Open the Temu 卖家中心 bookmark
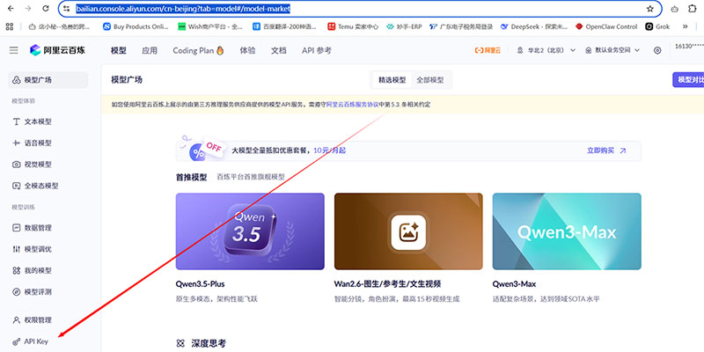Image resolution: width=704 pixels, height=352 pixels. point(353,26)
